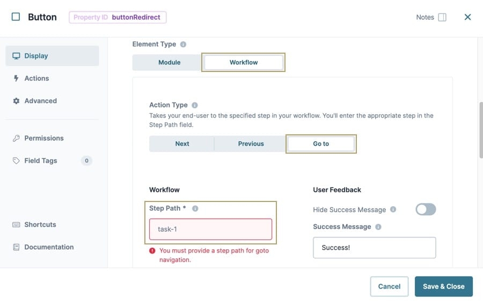Click the "Workflow" section heading
The image size is (483, 303).
click(164, 190)
